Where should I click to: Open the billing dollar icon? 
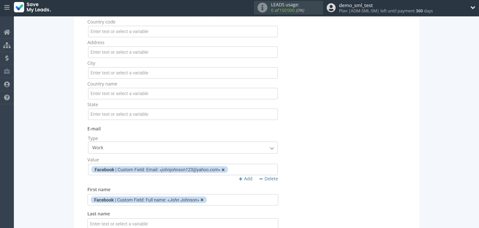pyautogui.click(x=7, y=58)
